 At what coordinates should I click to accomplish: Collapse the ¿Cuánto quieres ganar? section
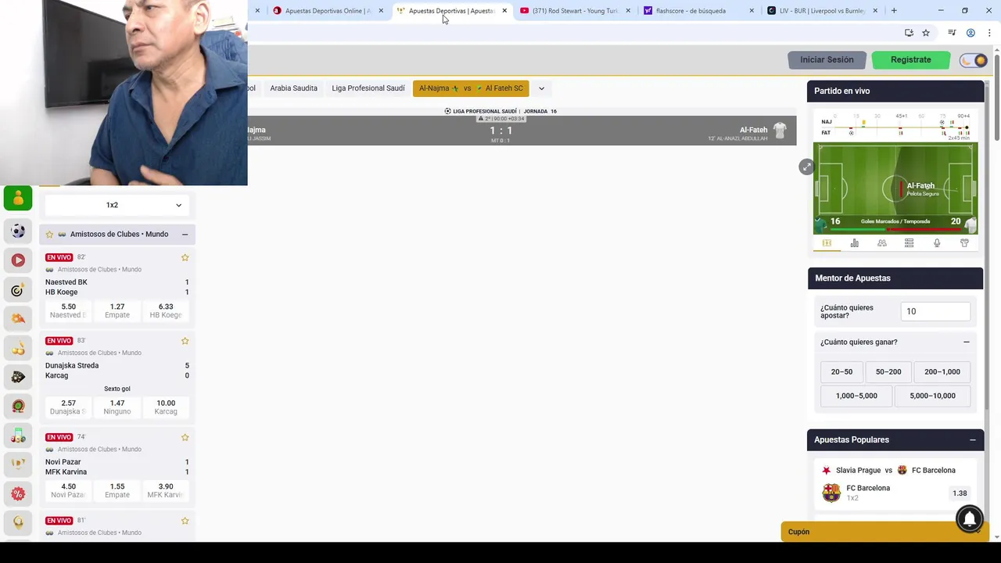[x=967, y=342]
